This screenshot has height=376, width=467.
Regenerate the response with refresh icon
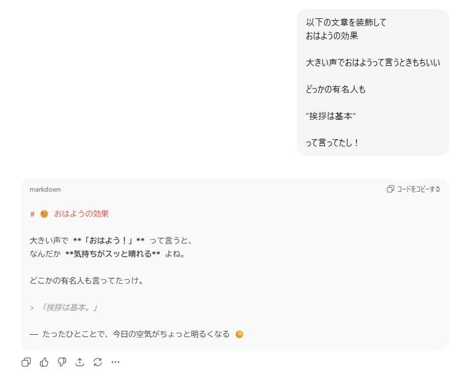[98, 362]
